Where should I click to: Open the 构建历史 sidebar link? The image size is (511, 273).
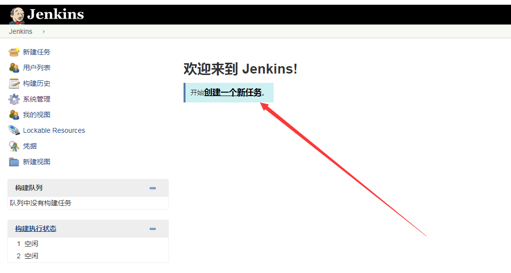37,83
